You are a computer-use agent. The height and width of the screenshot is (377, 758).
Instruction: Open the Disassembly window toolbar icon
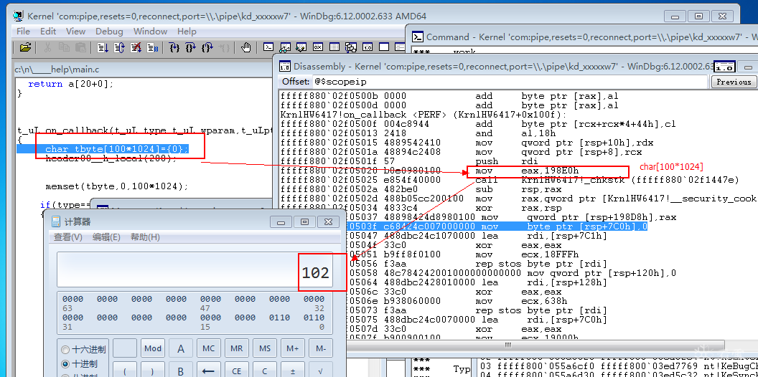[x=368, y=47]
